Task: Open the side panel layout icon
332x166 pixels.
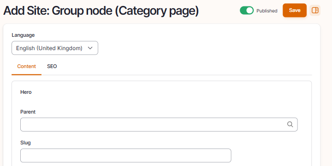Action: 315,11
